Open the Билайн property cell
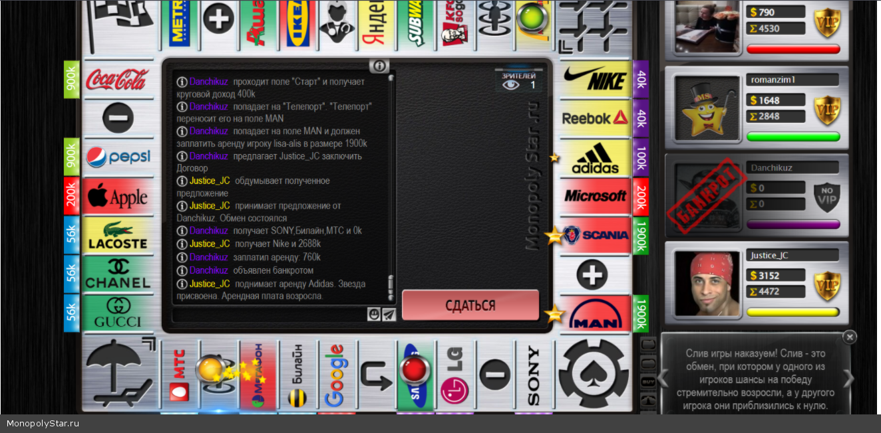The image size is (881, 433). pyautogui.click(x=297, y=376)
